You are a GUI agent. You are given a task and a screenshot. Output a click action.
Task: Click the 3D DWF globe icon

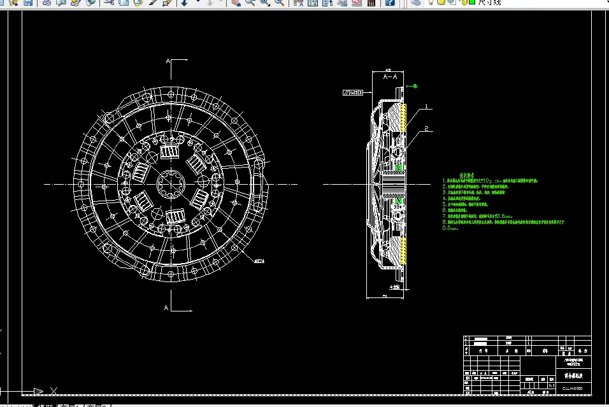(90, 3)
